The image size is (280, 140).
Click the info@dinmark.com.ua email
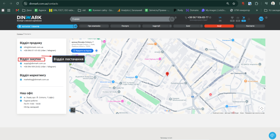[34, 47]
